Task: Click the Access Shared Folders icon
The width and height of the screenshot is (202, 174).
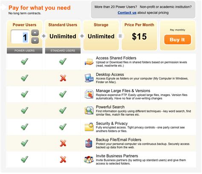Action: 89,62
